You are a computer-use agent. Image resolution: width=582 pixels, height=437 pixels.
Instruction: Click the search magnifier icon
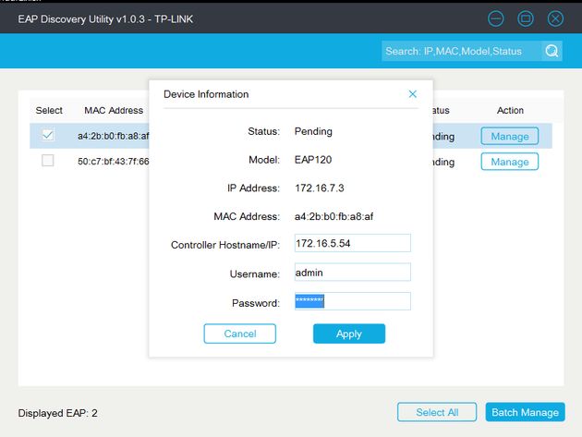pos(552,51)
